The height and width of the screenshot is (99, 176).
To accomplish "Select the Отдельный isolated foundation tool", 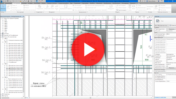I will [47, 7].
